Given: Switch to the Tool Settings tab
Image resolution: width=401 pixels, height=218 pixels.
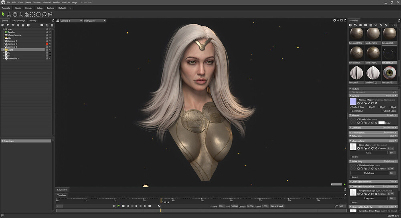Looking at the screenshot, I should click(18, 20).
